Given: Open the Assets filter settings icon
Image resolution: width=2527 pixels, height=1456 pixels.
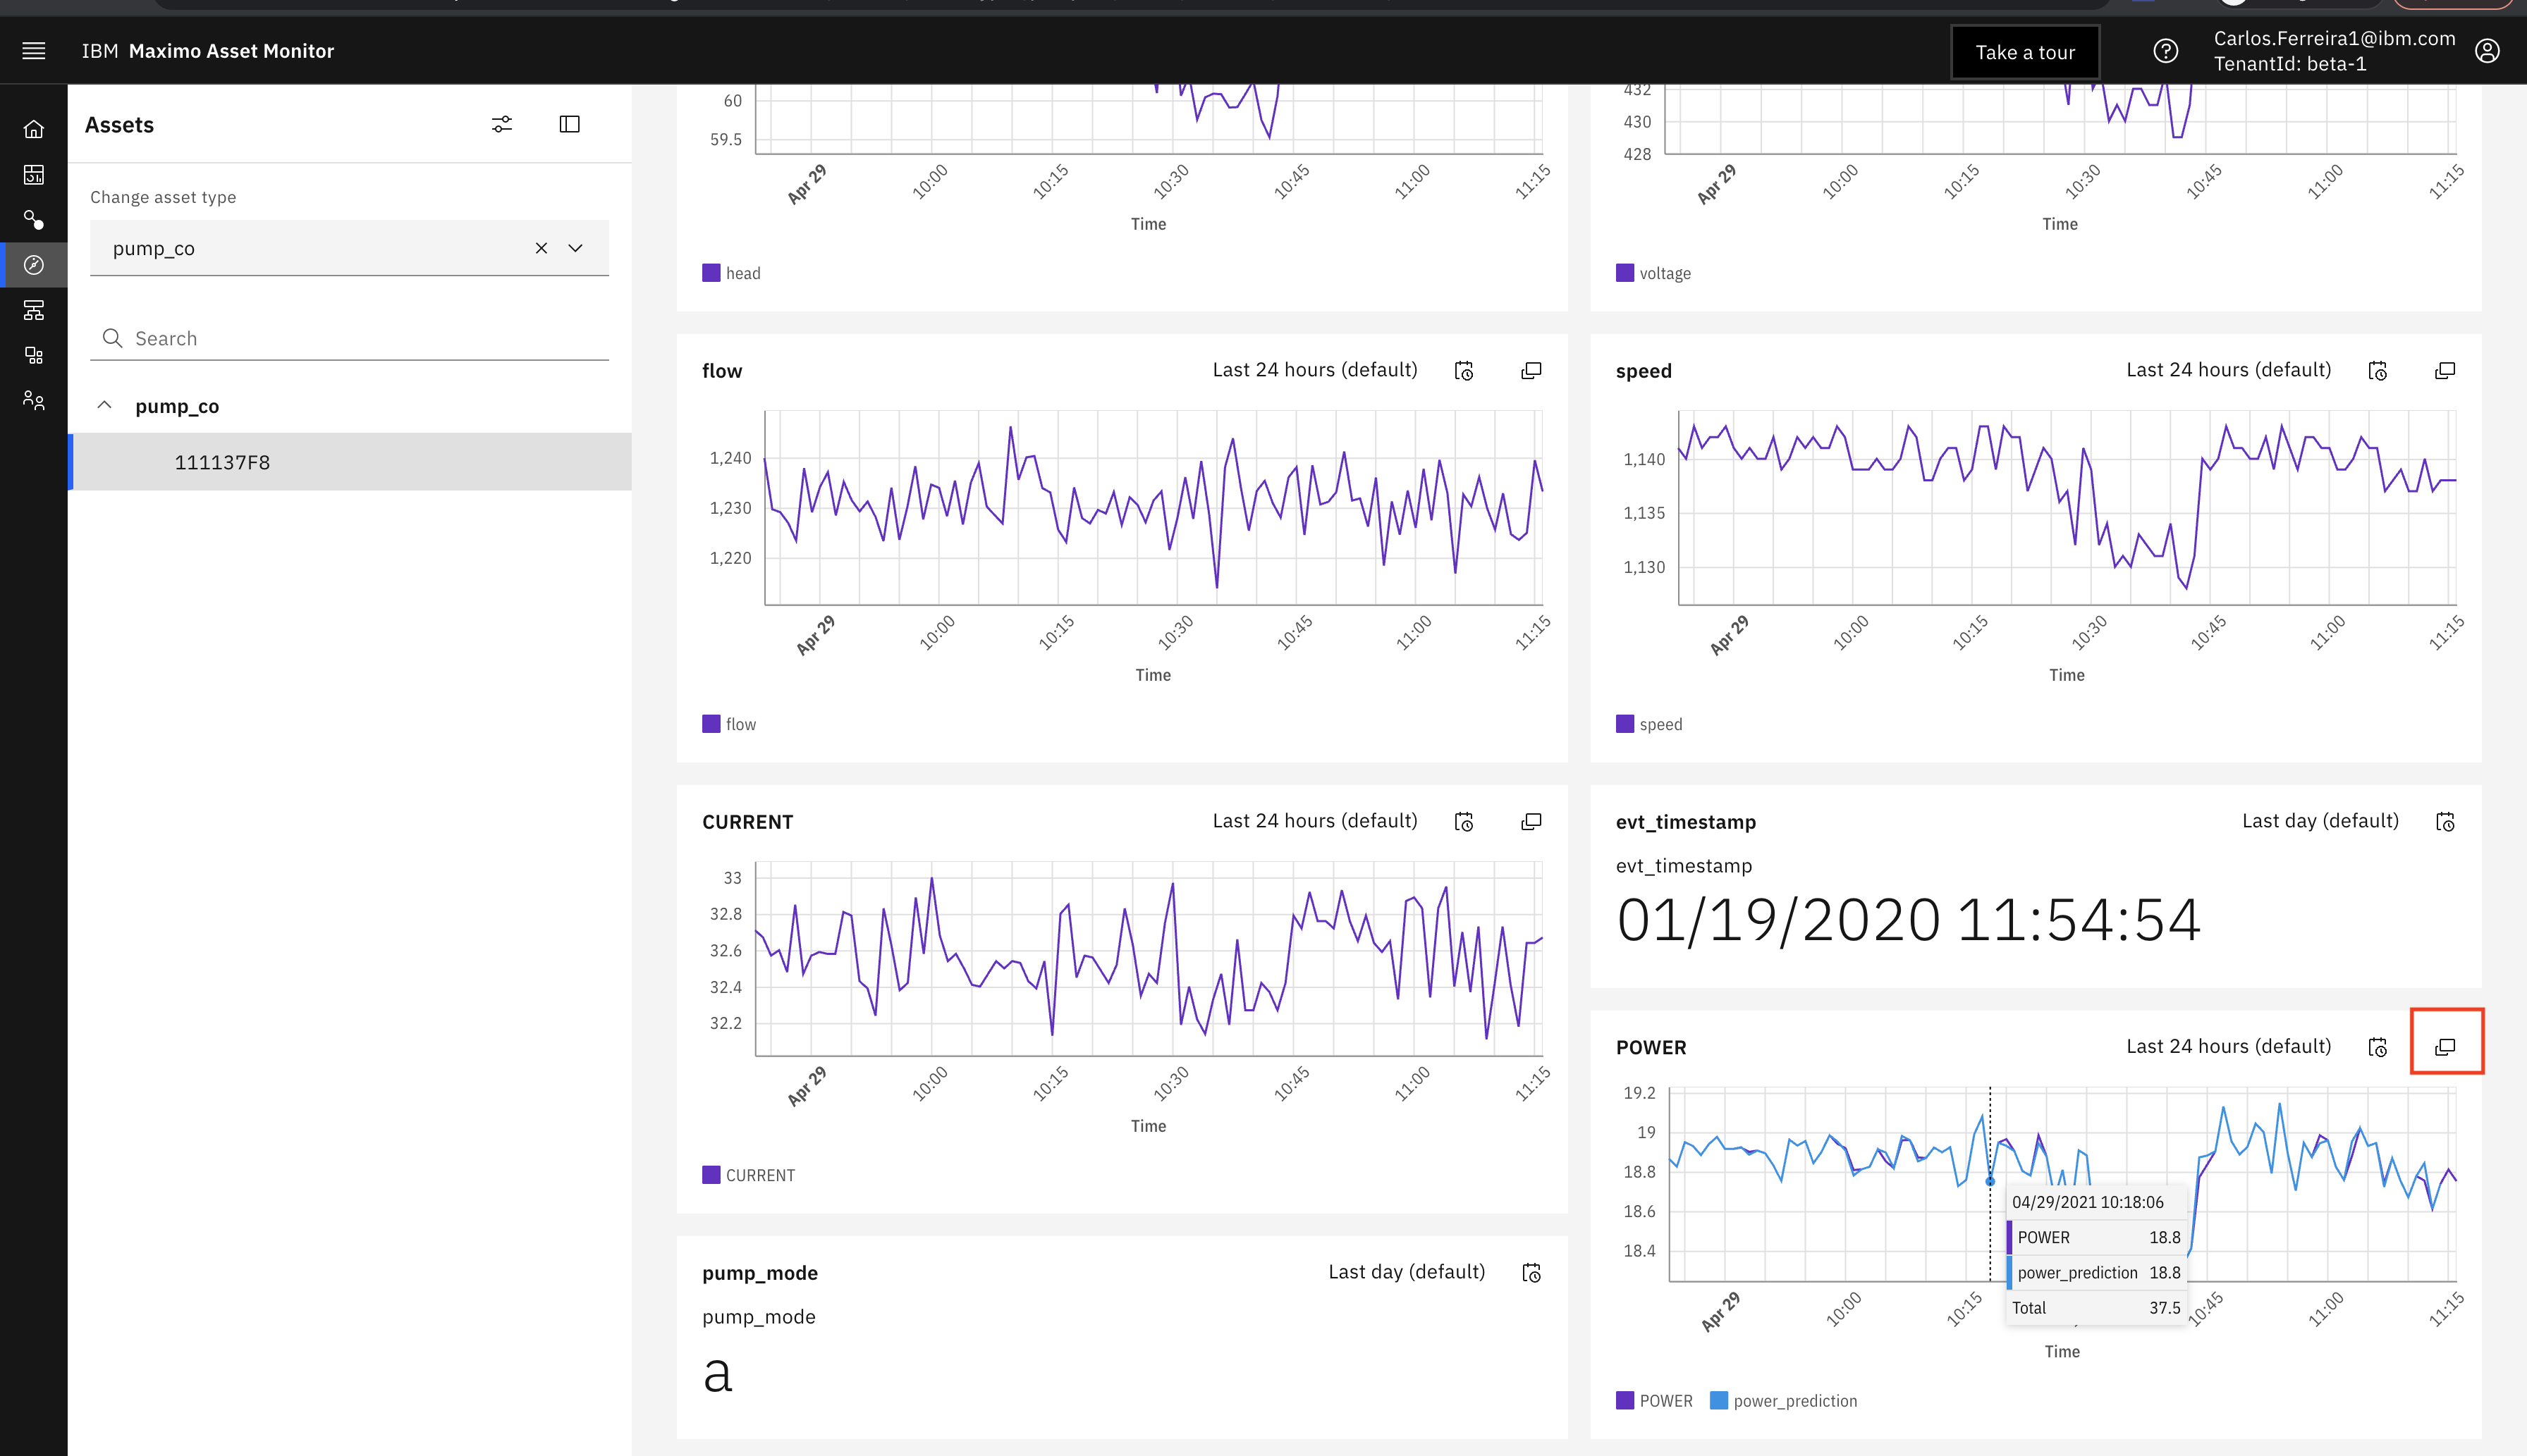Looking at the screenshot, I should tap(502, 124).
